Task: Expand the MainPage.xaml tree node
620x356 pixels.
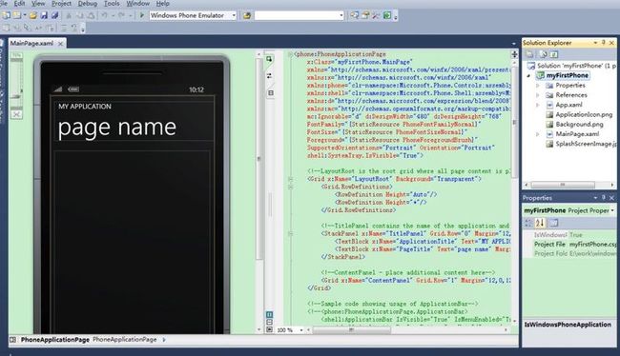Action: tap(537, 134)
